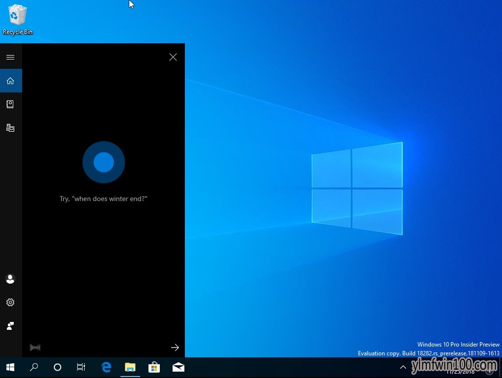This screenshot has height=378, width=502.
Task: Open Task View from the taskbar
Action: pyautogui.click(x=81, y=367)
